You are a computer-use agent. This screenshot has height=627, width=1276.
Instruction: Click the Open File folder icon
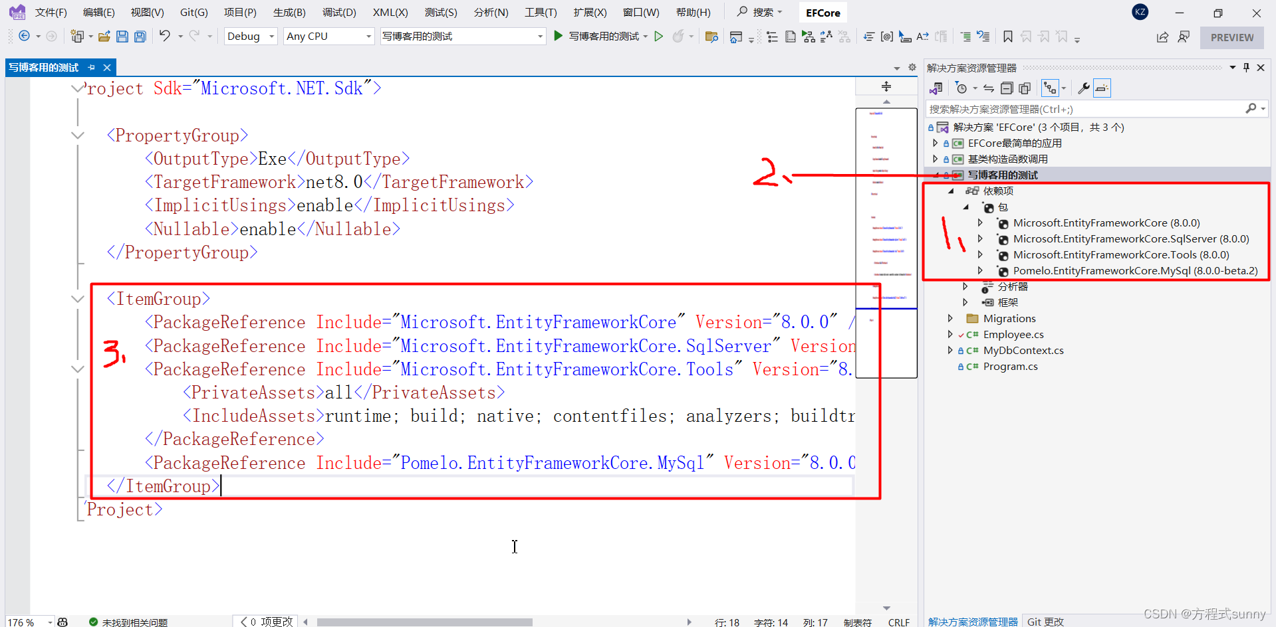click(x=104, y=37)
